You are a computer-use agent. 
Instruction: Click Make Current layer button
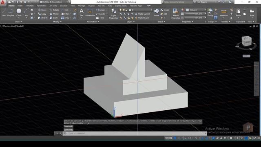click(143, 14)
